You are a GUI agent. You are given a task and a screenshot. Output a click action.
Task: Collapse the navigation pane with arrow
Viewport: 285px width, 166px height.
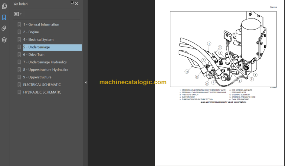(x=86, y=82)
